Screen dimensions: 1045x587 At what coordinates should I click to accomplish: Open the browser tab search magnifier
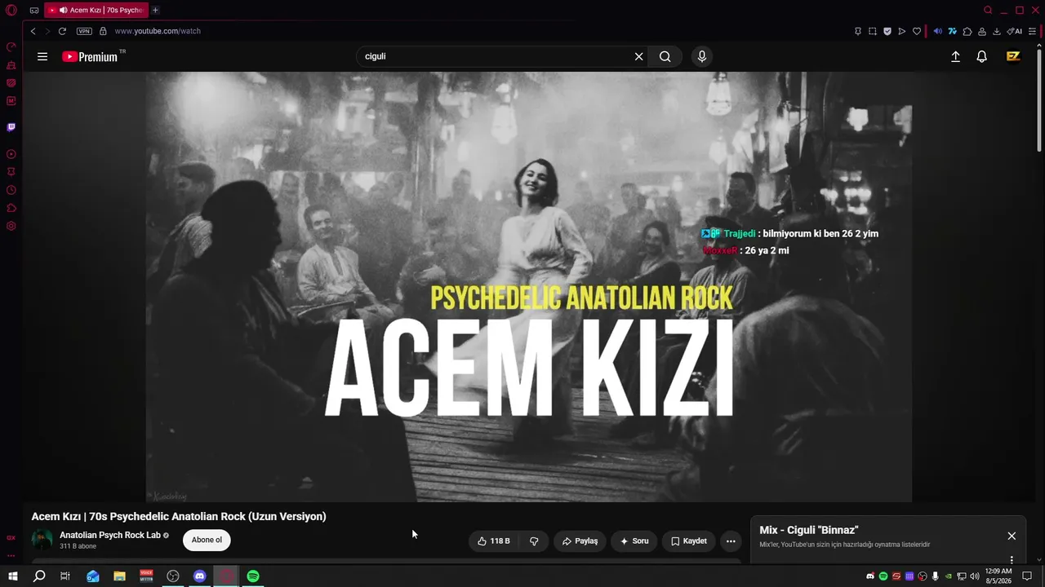pyautogui.click(x=988, y=11)
